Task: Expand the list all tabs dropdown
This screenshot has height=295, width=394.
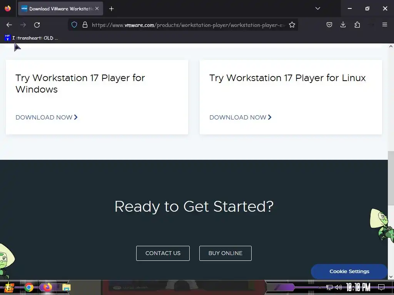Action: (317, 8)
